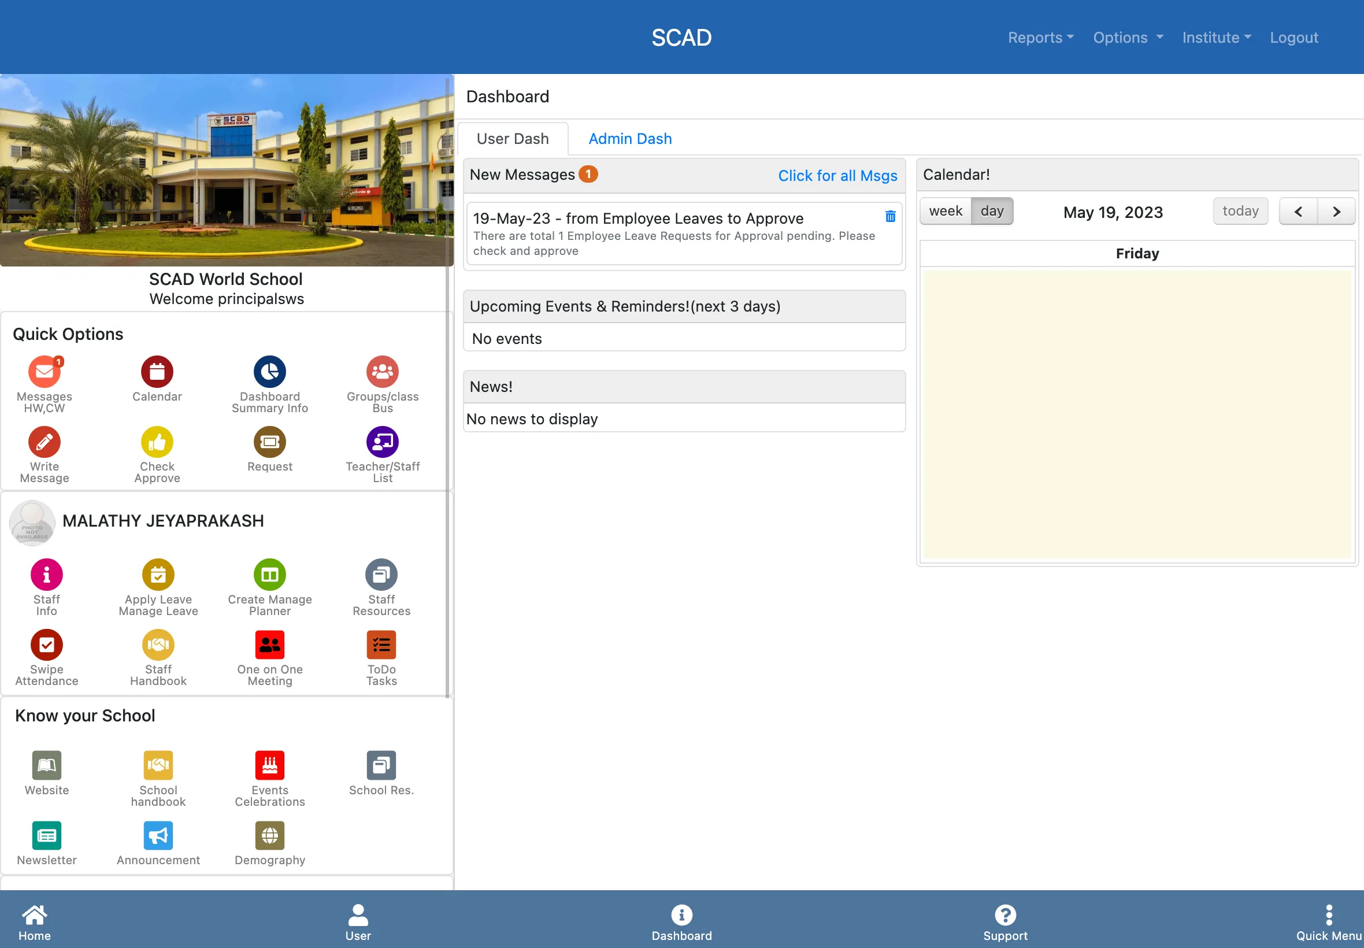Select the User Dash tab

pyautogui.click(x=513, y=138)
